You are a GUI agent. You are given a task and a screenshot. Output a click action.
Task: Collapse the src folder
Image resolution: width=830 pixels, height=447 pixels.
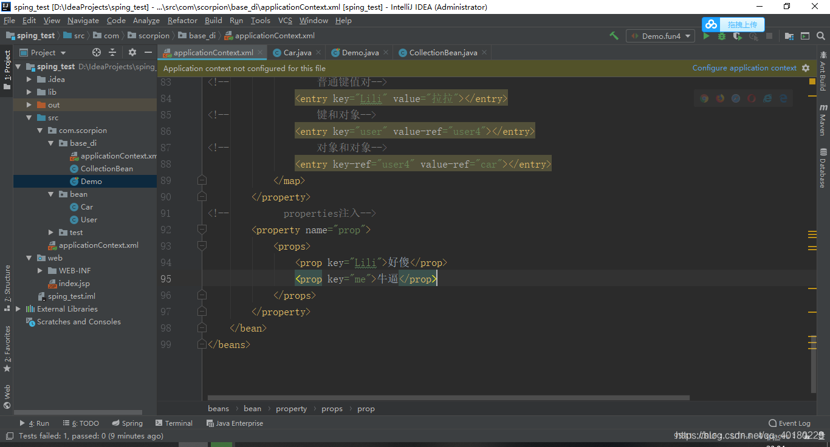pos(29,117)
